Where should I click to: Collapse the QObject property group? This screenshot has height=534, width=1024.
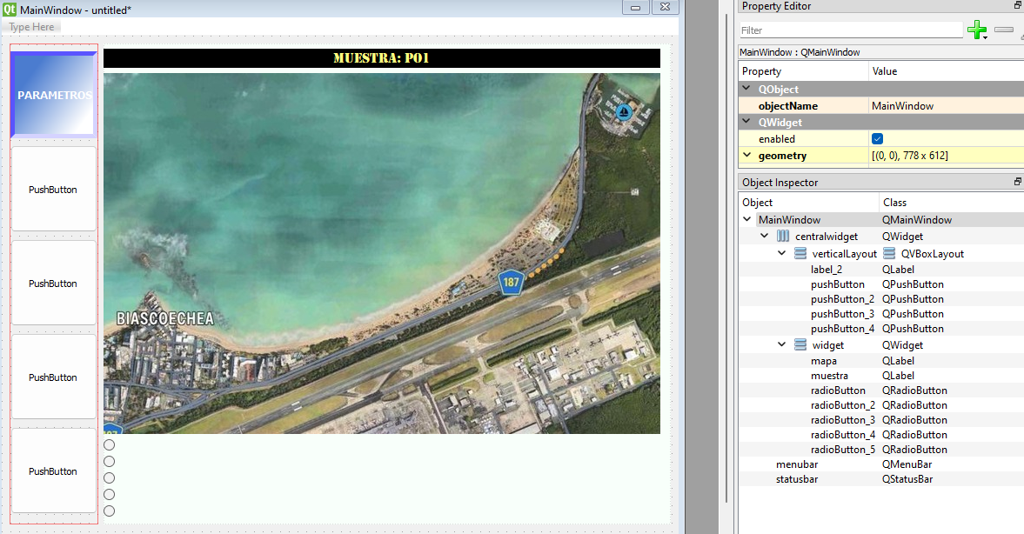(x=746, y=90)
